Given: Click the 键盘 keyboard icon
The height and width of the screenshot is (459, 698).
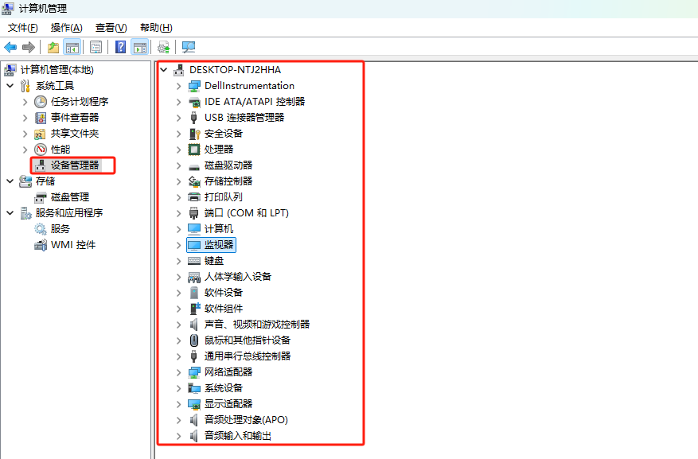Looking at the screenshot, I should (x=194, y=261).
